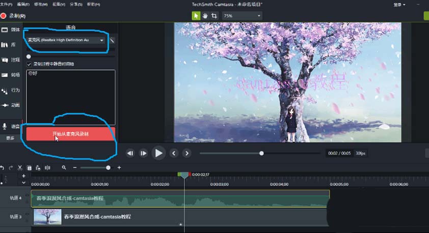Screen dimensions: 429x233
Task: Click the Redo arrow in timeline toolbar
Action: tap(11, 168)
